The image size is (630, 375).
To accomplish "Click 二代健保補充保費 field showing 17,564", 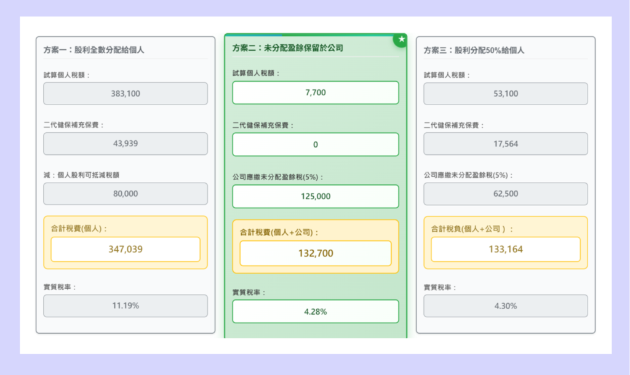I will point(506,144).
